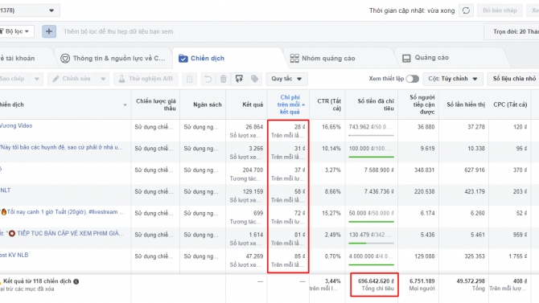Click the tag label icon

255,79
